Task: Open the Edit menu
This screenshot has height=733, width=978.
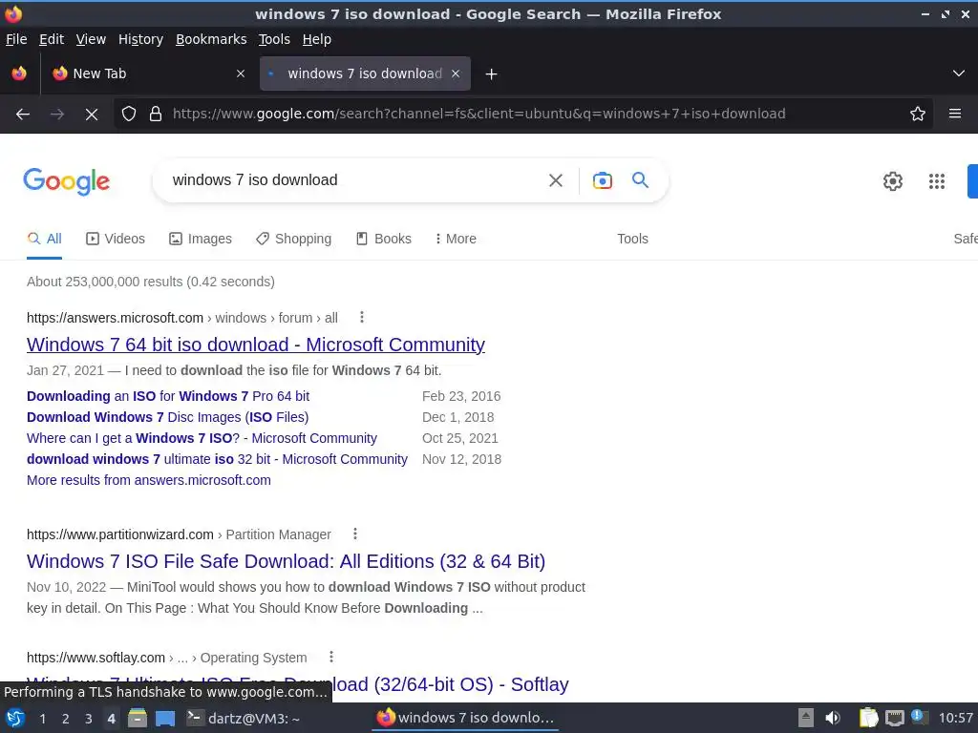Action: 52,39
